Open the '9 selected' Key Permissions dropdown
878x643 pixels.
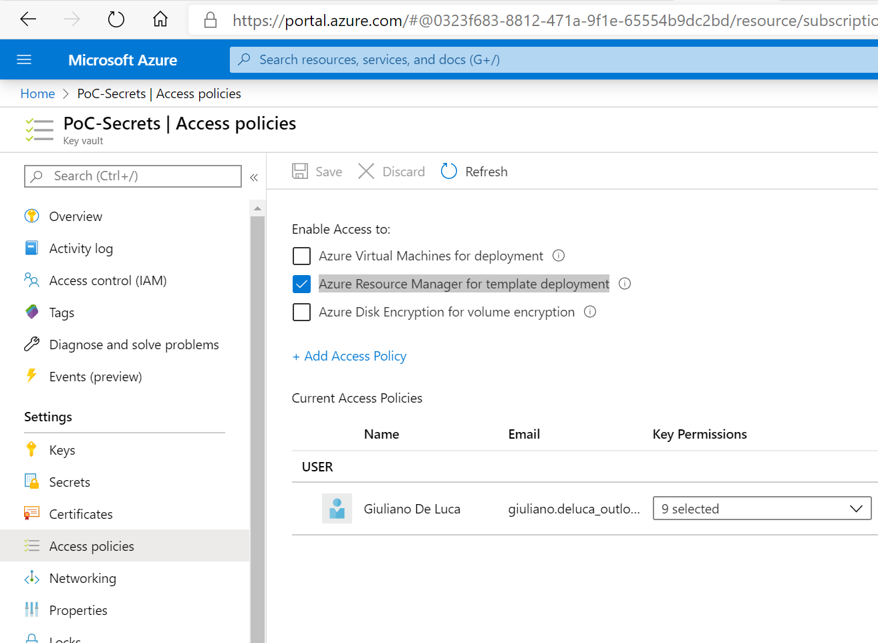pyautogui.click(x=762, y=508)
